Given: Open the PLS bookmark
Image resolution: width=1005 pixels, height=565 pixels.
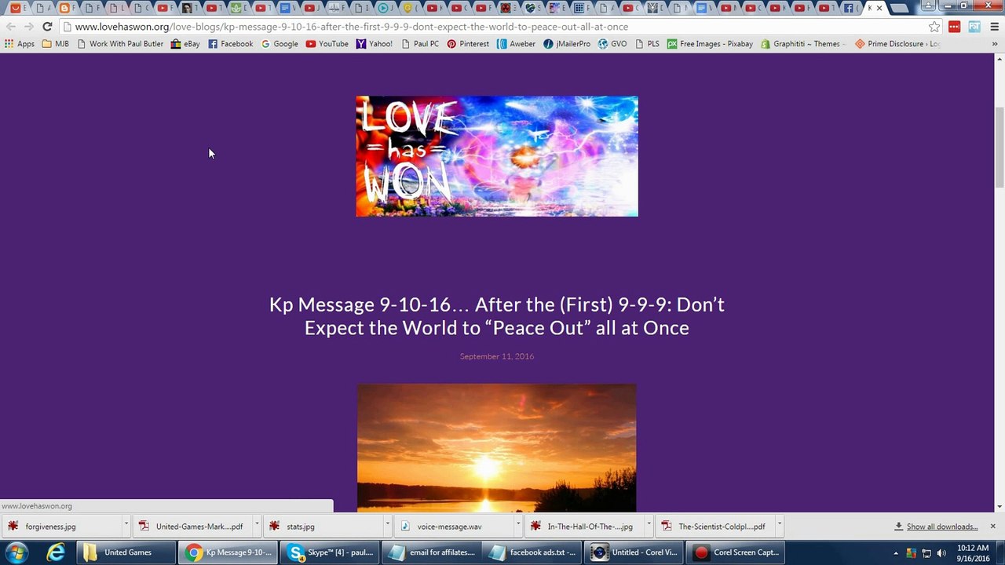Looking at the screenshot, I should click(647, 44).
